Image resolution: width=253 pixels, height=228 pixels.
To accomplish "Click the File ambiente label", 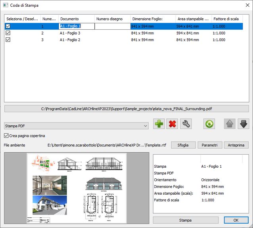I will coord(14,145).
